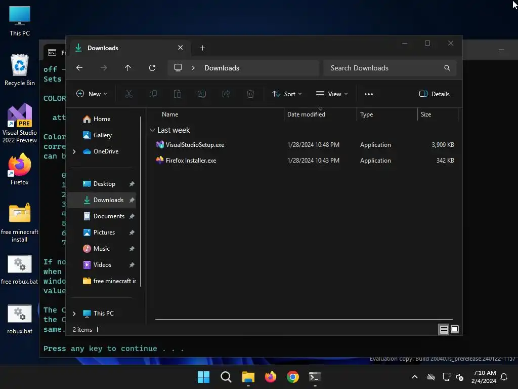Switch to large thumbnails view layout icon
This screenshot has width=518, height=389.
click(455, 329)
